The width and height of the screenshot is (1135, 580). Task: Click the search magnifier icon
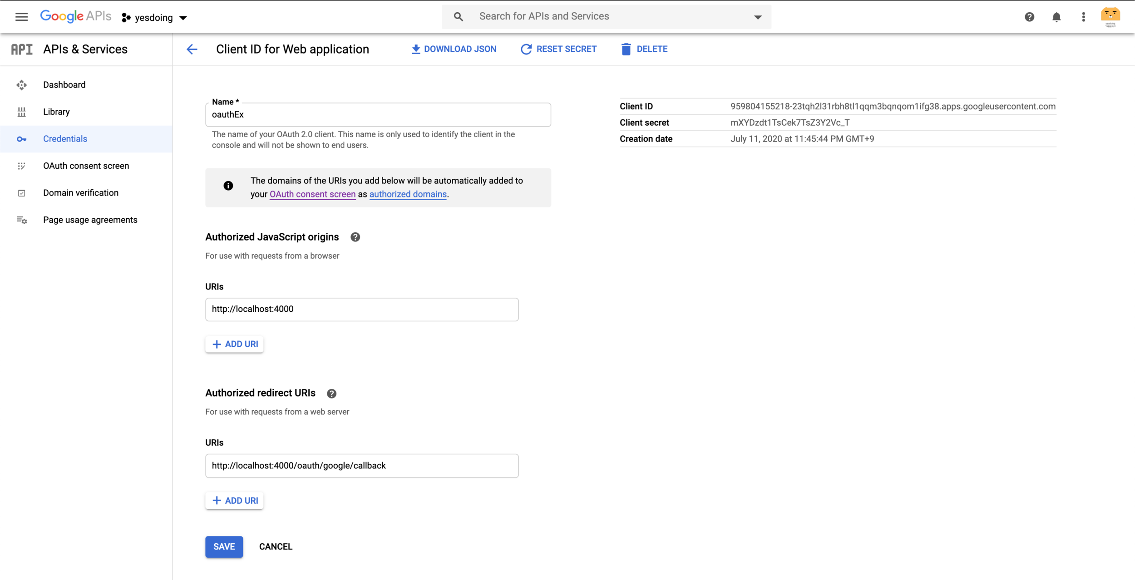click(458, 17)
